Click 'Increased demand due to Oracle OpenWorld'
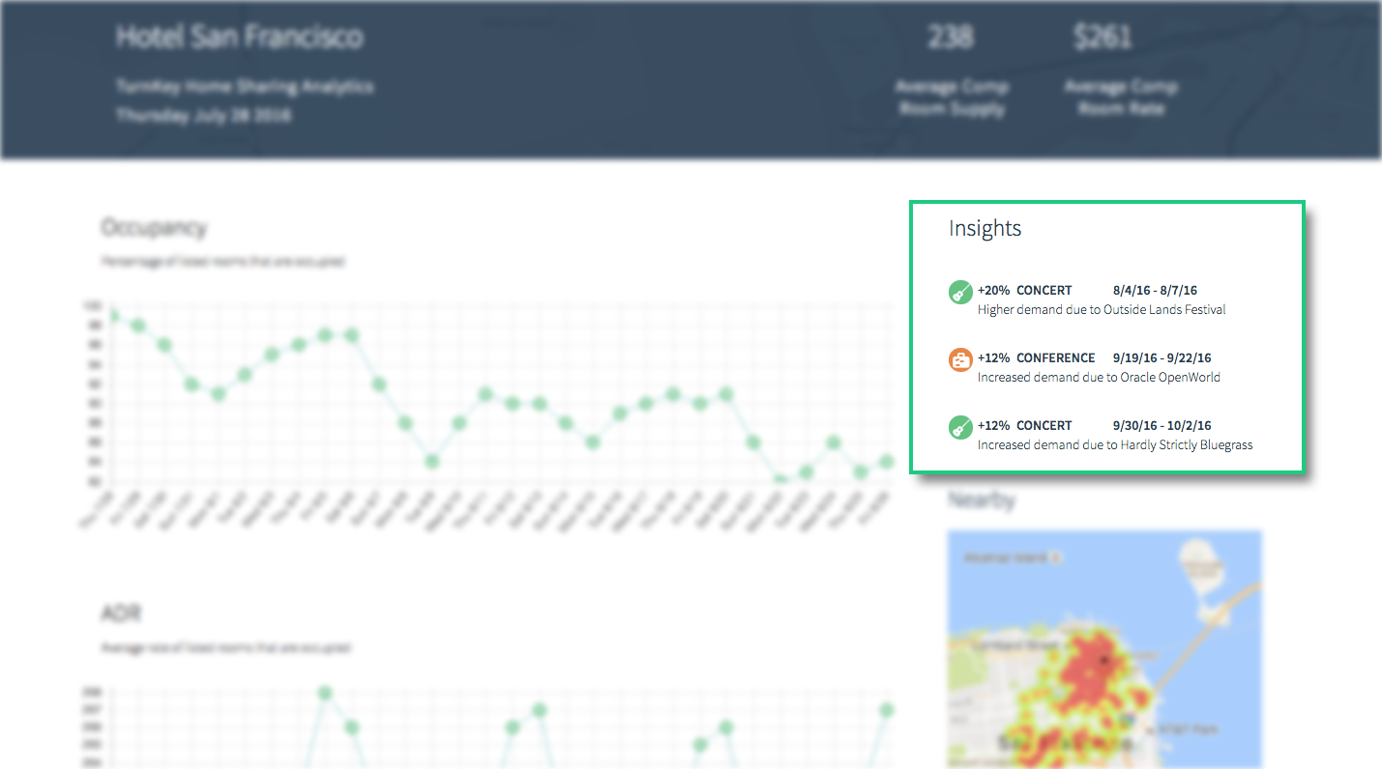The image size is (1382, 769). (1099, 378)
